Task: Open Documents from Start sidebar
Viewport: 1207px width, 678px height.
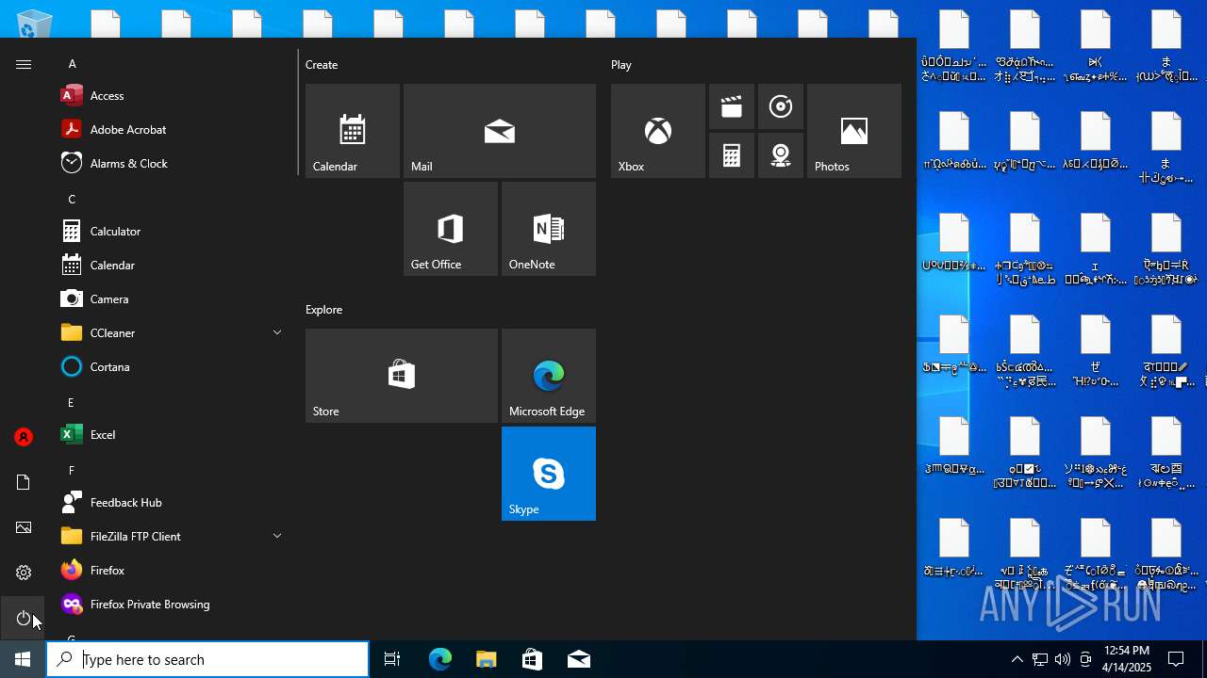Action: click(24, 482)
